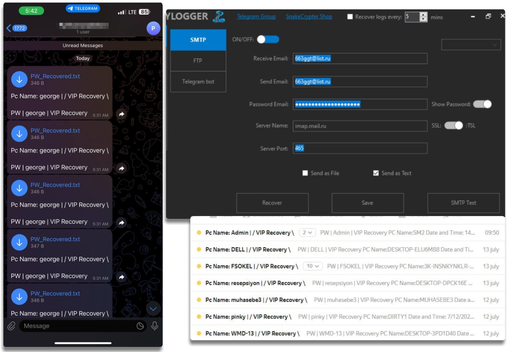Image resolution: width=509 pixels, height=352 pixels.
Task: Select the Telegram bot tab
Action: (198, 82)
